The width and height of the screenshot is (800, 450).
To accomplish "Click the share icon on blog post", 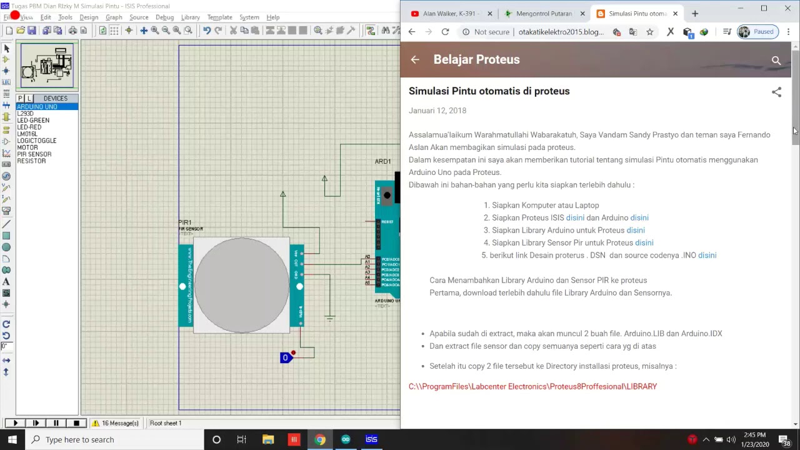I will (x=776, y=92).
